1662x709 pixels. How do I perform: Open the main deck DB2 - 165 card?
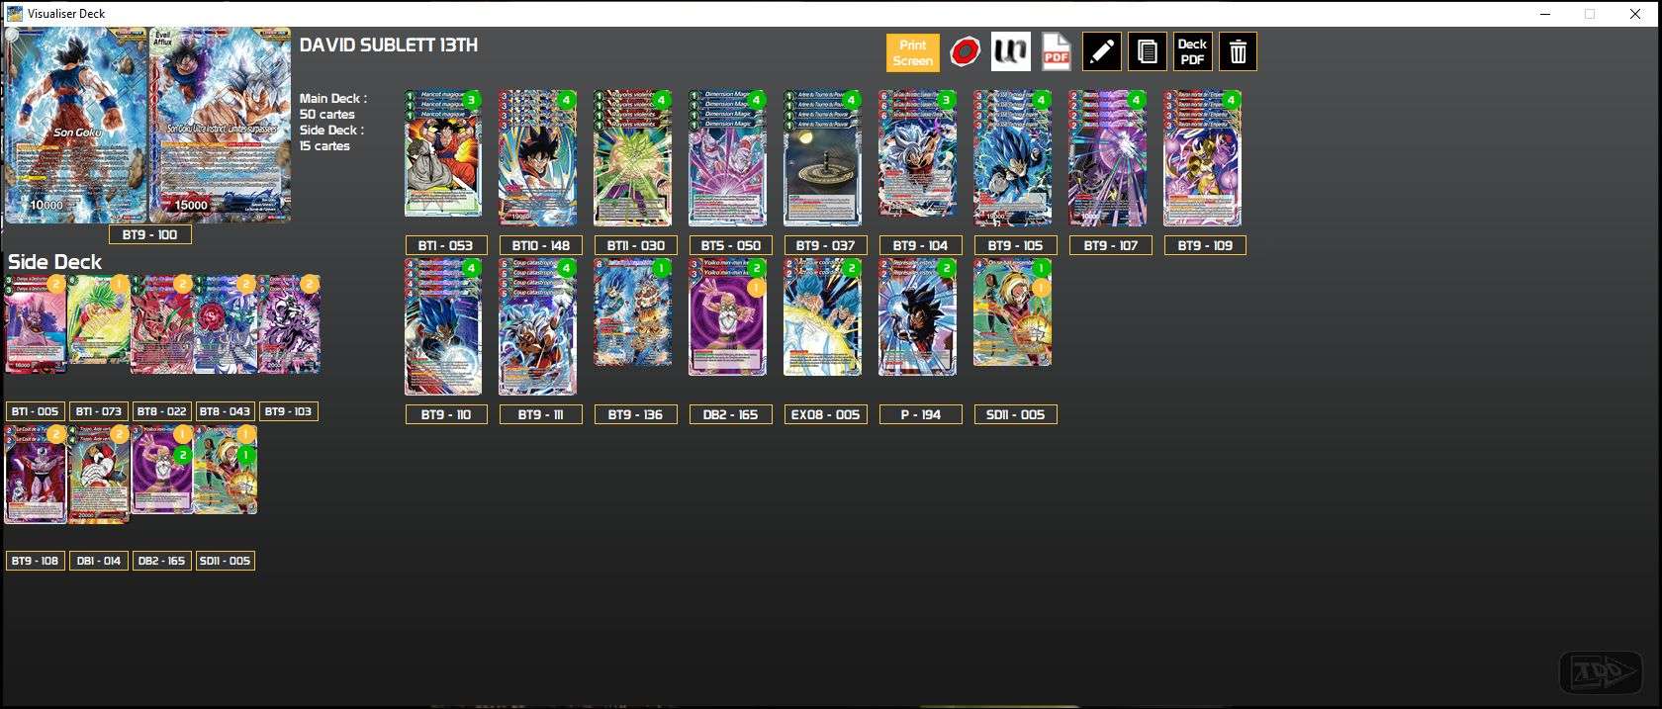point(727,317)
